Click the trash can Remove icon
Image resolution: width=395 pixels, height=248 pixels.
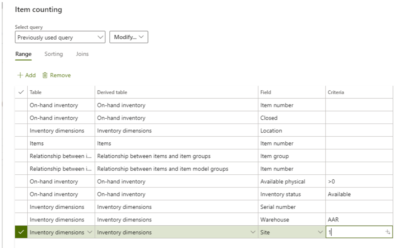(x=45, y=75)
